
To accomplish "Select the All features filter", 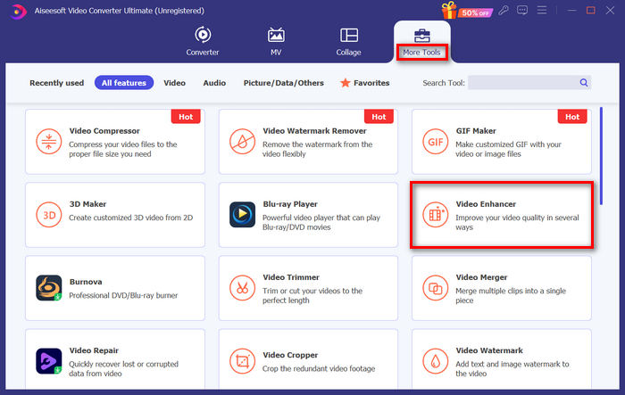I will pyautogui.click(x=124, y=83).
